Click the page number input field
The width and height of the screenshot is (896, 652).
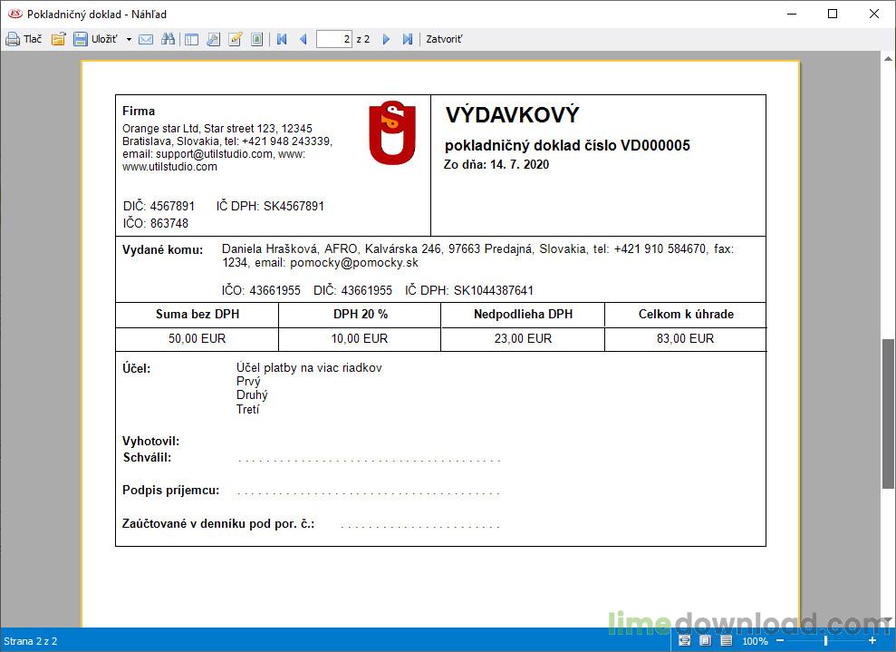[333, 39]
